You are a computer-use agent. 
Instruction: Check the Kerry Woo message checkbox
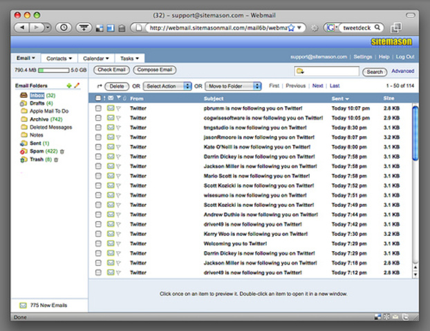(x=98, y=234)
